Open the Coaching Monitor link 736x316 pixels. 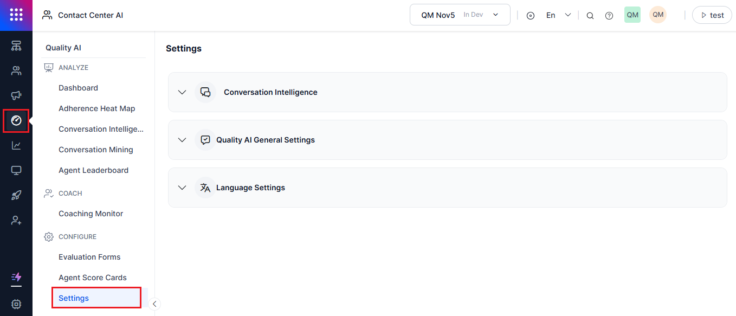[91, 214]
